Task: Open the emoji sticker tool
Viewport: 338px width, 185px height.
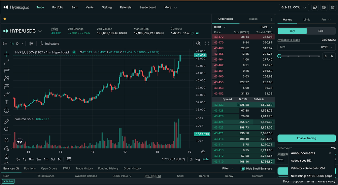Action: click(x=7, y=110)
